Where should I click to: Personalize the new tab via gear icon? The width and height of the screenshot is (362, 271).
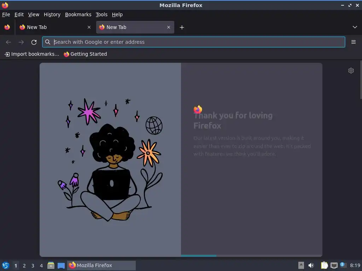click(351, 71)
